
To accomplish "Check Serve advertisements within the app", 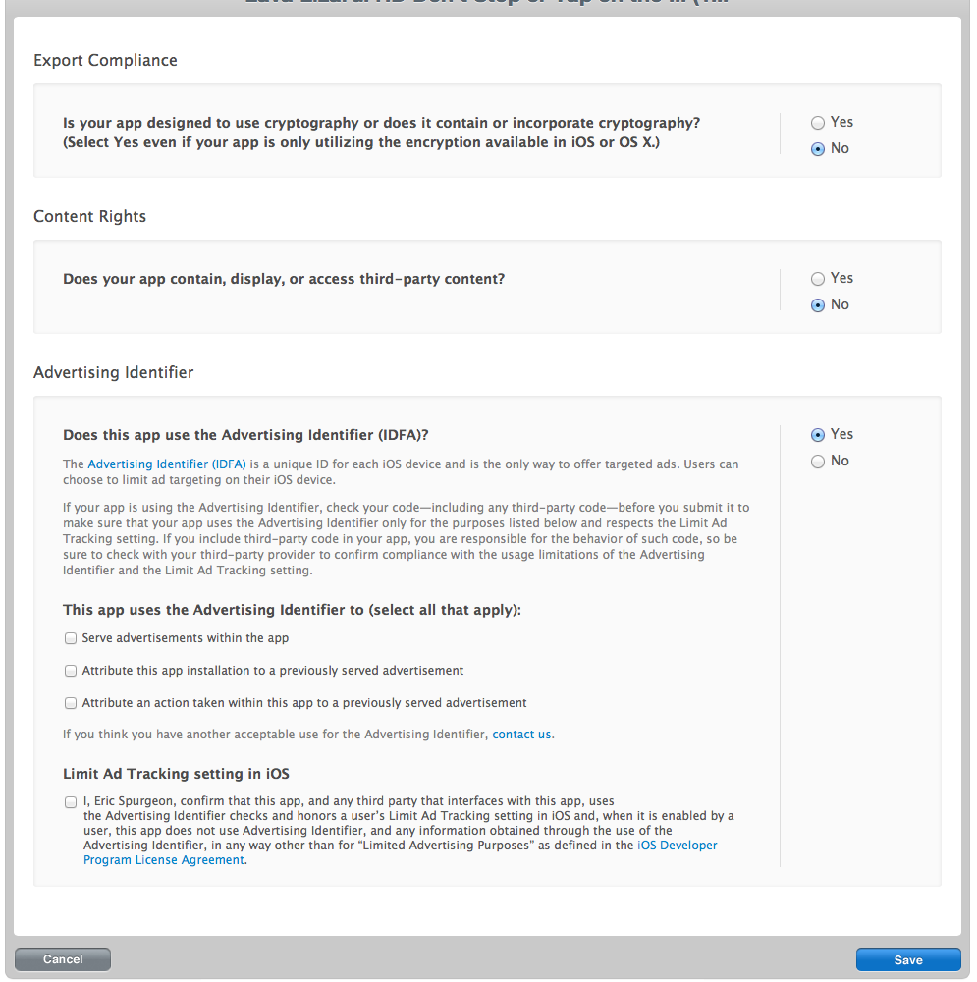I will [x=71, y=638].
